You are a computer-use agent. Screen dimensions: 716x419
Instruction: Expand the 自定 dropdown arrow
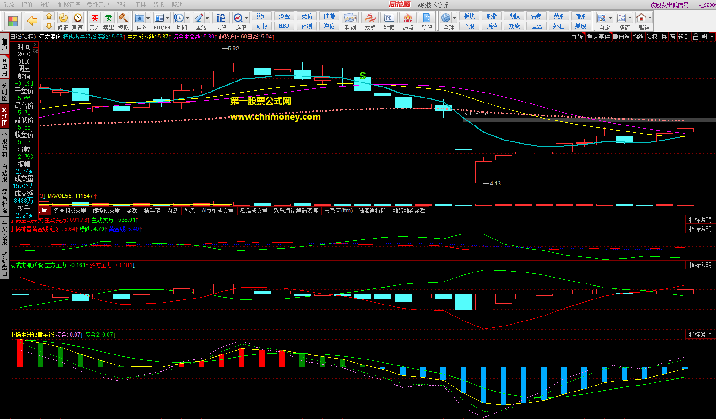611,18
